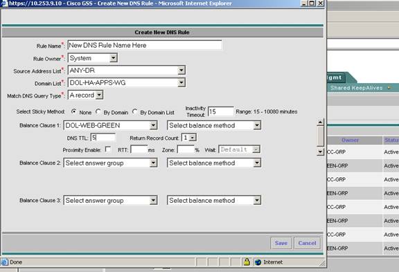This screenshot has height=272, width=399.
Task: Open Balance Clause 1 answer group dropdown
Action: pyautogui.click(x=110, y=125)
